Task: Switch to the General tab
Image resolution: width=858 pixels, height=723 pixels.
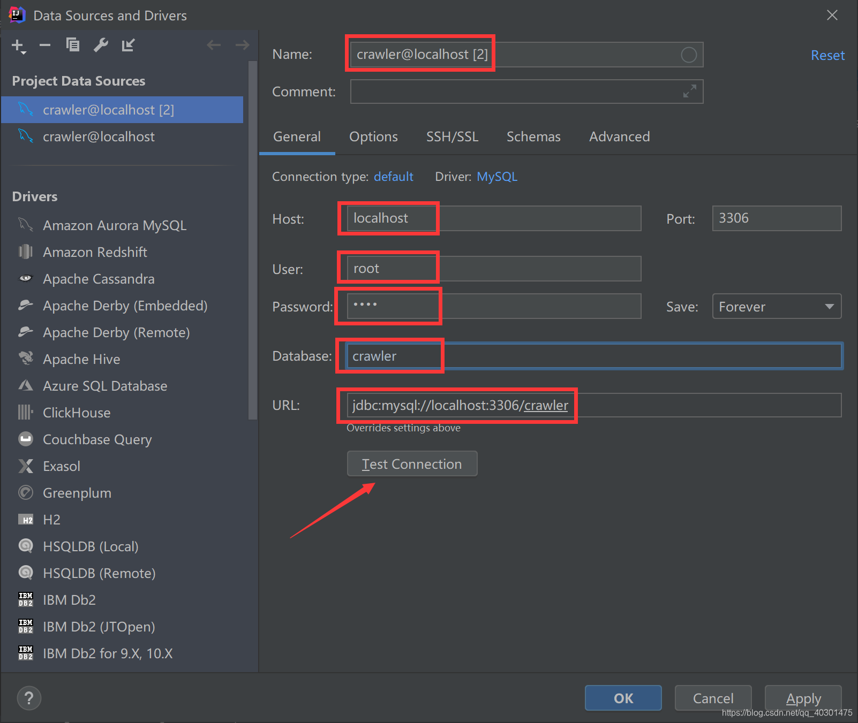Action: [297, 137]
